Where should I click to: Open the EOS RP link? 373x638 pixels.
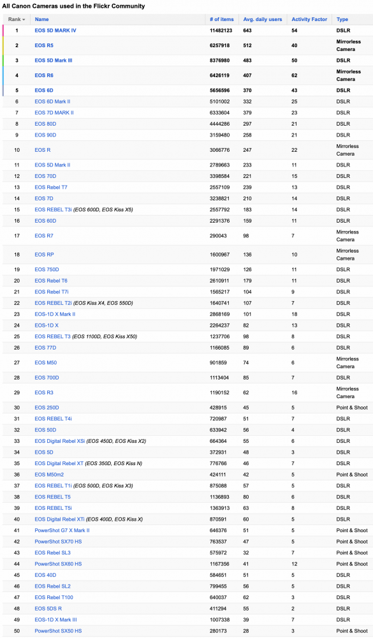coord(45,255)
